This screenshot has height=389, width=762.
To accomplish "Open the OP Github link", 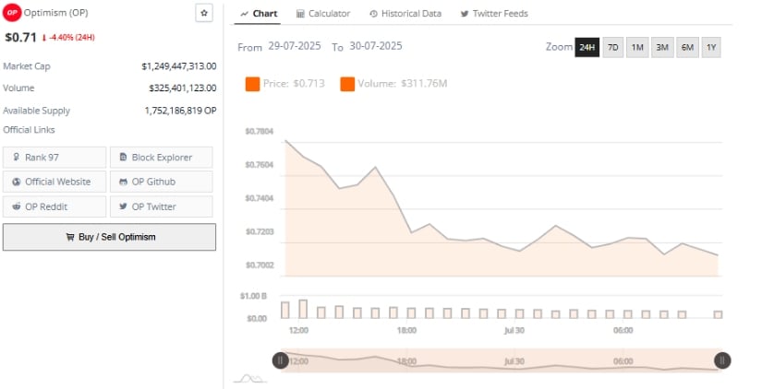I will [x=162, y=182].
